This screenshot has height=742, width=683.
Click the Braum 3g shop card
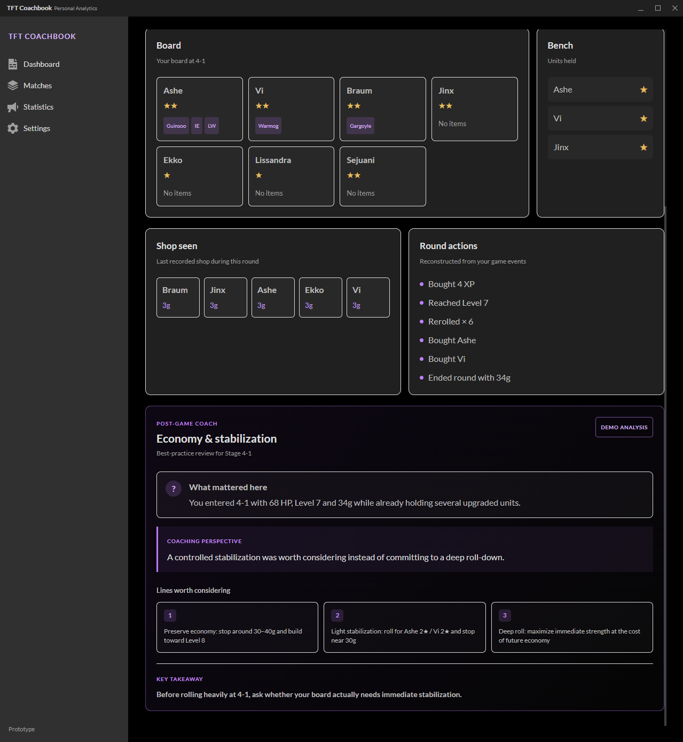click(x=178, y=297)
